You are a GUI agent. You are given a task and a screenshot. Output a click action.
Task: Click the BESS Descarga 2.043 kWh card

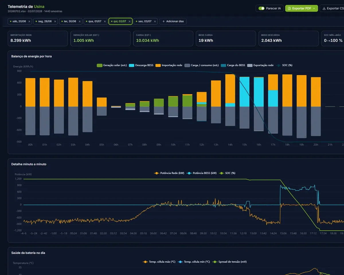point(289,38)
